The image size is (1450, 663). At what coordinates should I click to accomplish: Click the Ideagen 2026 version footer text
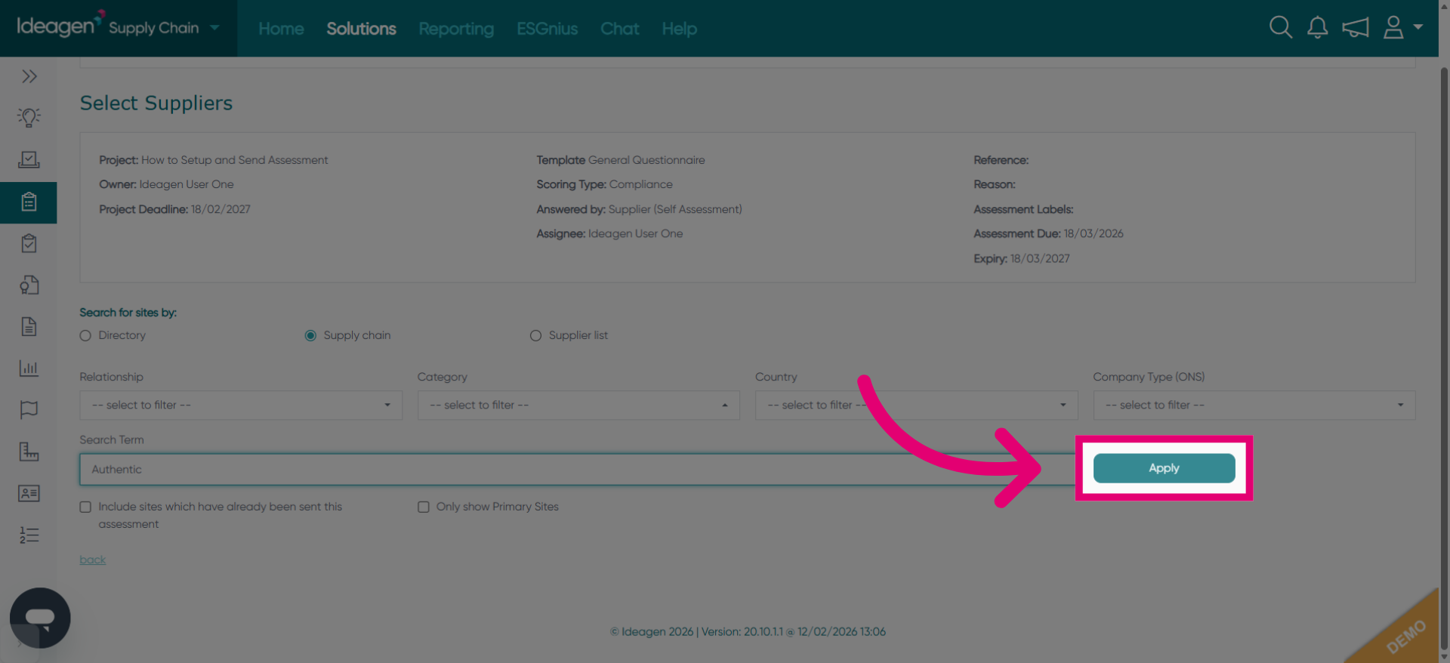(x=748, y=631)
